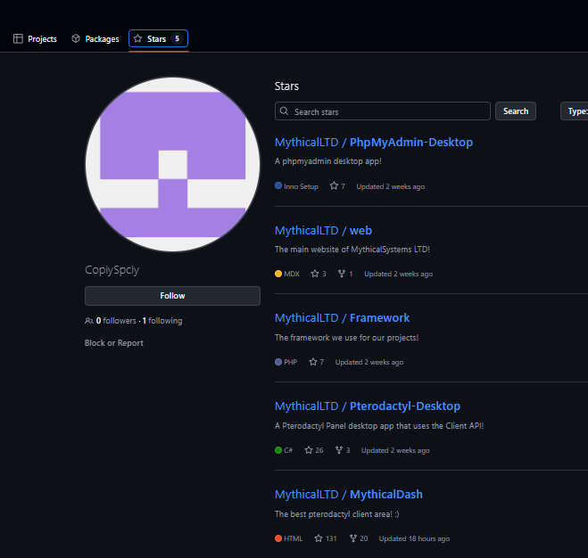Click 'The main website of MythicalSystems LTD!' text
This screenshot has height=558, width=588.
coord(352,250)
